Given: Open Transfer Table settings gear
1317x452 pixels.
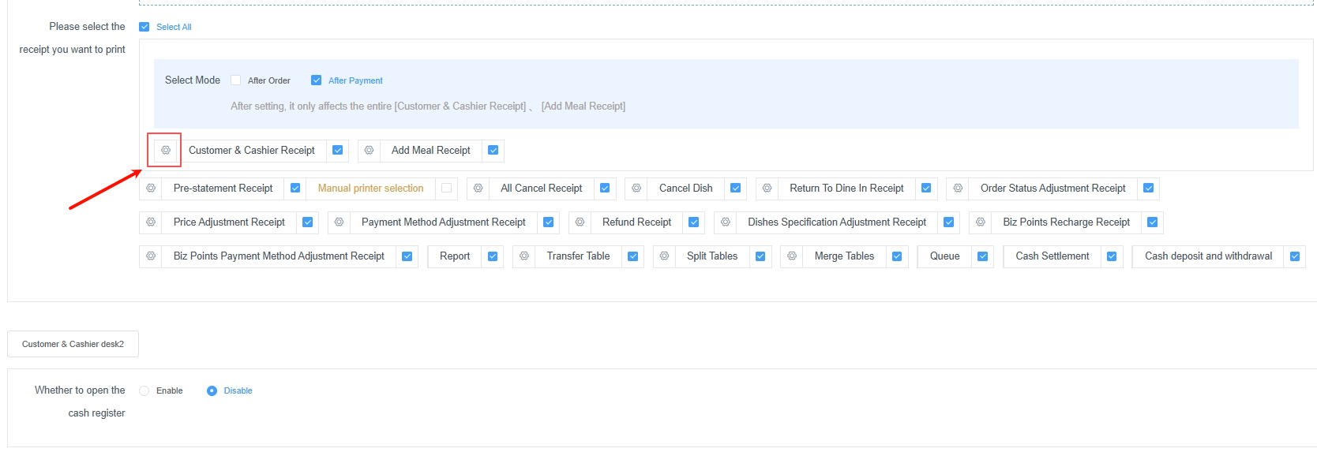Looking at the screenshot, I should tap(524, 256).
